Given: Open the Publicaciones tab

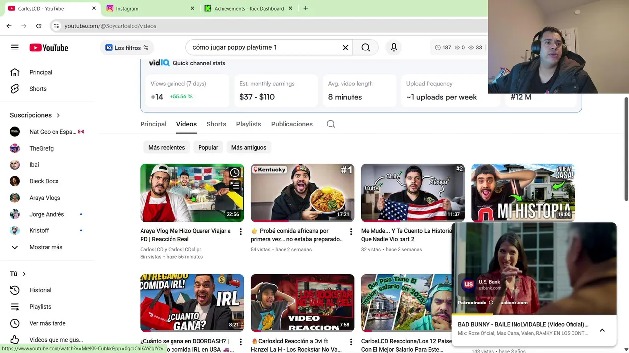Looking at the screenshot, I should 292,124.
